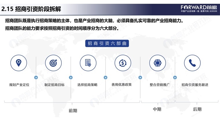220x123 pixels.
Task: Click the dollar cycle icon
Action: pos(123,63)
